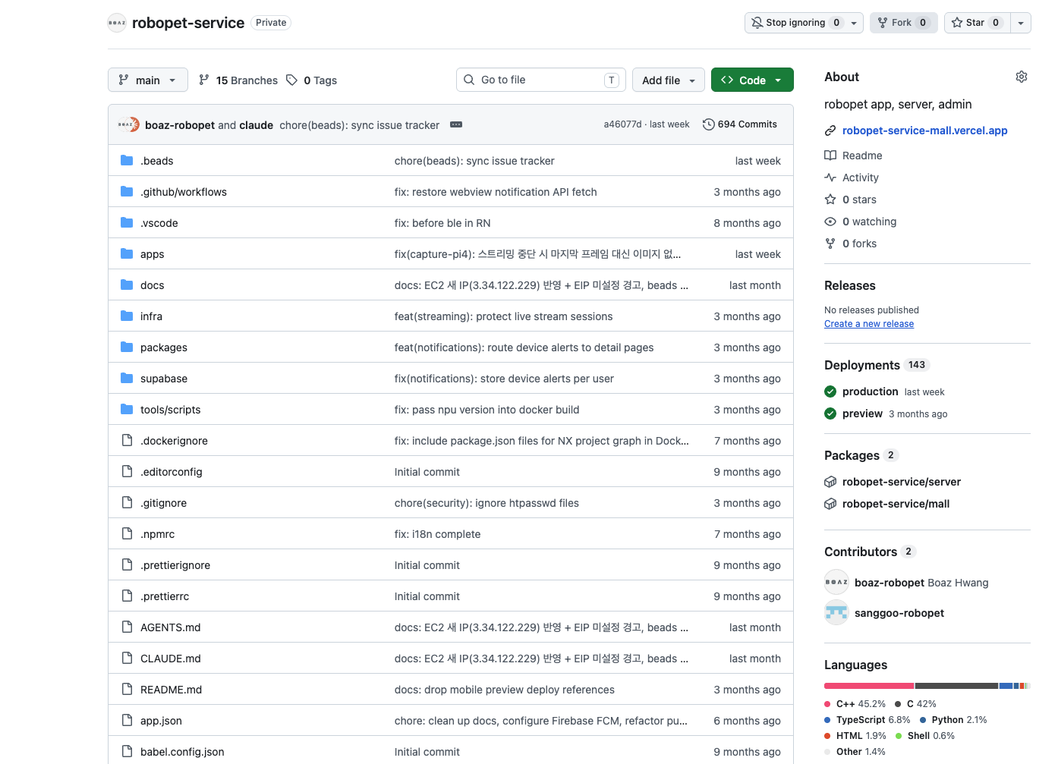Click the supabase folder icon
Viewport: 1058px width, 764px height.
[x=127, y=379]
